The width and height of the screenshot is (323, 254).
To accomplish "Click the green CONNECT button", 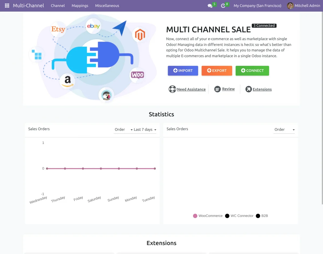I will point(252,71).
